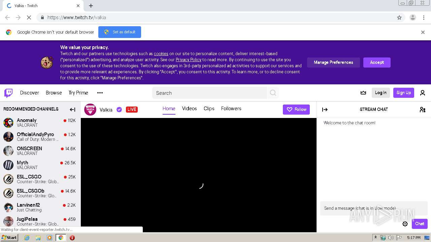
Task: Click the Log In button
Action: [x=381, y=93]
